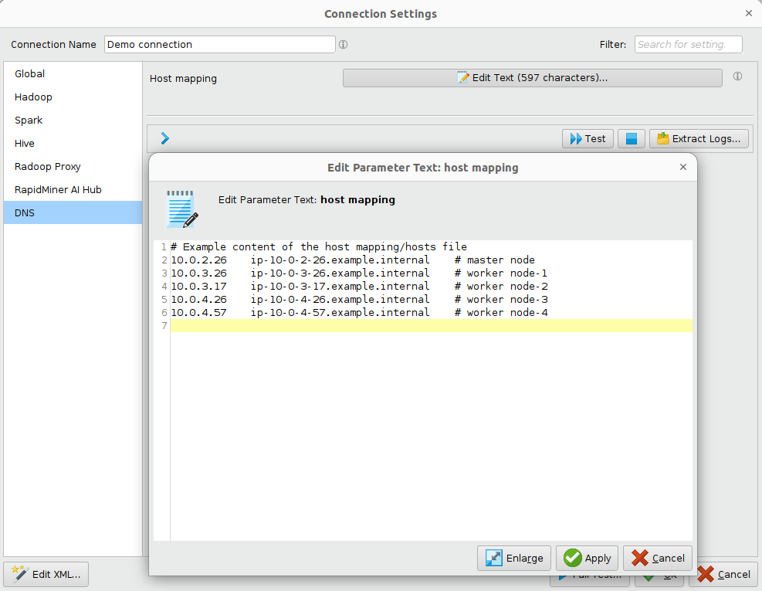The width and height of the screenshot is (762, 591).
Task: Click inside the Connection Name field
Action: click(220, 44)
